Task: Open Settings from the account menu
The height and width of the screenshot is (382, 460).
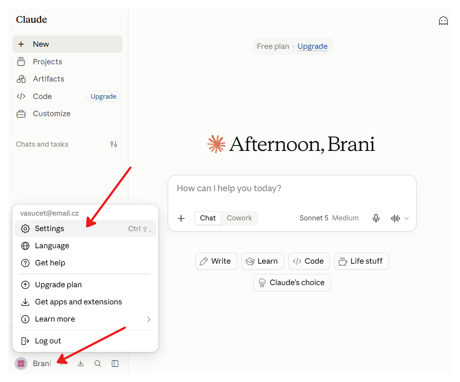Action: coord(85,229)
